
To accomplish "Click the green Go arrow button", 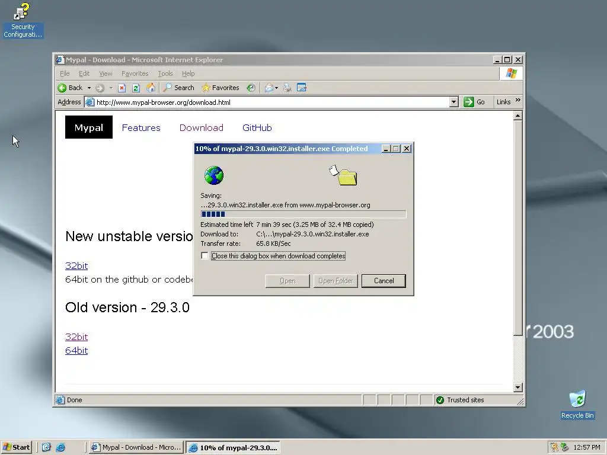I will click(x=469, y=102).
